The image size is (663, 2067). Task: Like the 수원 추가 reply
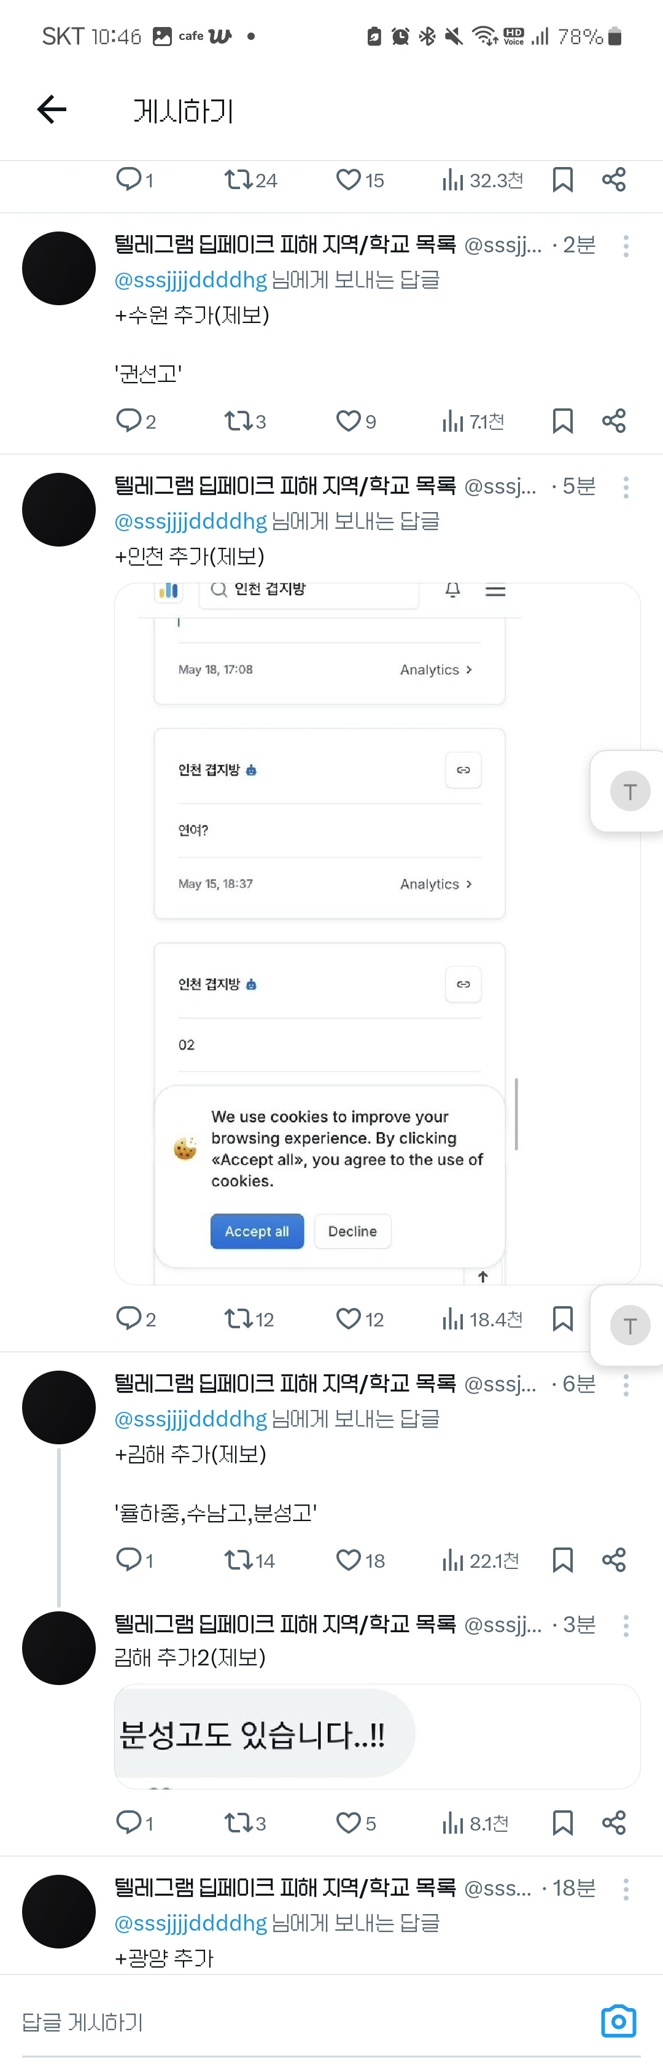[348, 421]
